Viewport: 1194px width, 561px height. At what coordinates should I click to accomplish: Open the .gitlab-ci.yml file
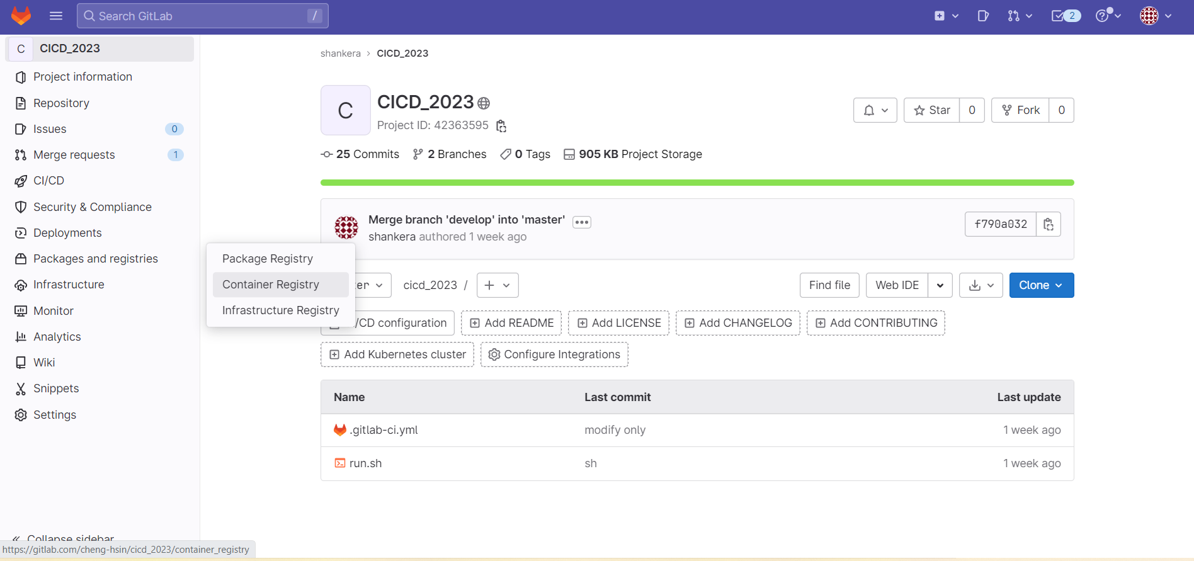pos(384,430)
